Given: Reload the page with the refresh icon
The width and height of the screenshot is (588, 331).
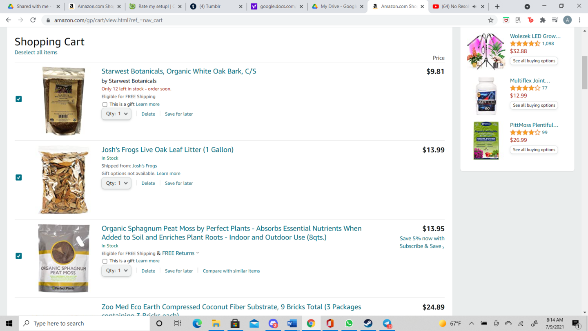Looking at the screenshot, I should (x=33, y=20).
